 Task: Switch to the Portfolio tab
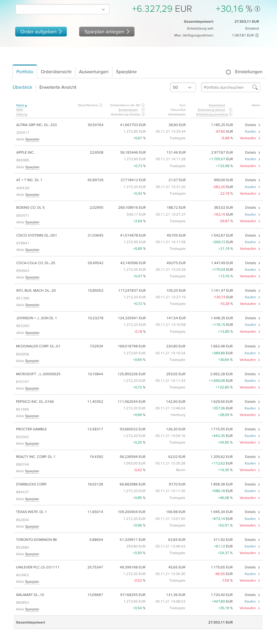pyautogui.click(x=25, y=72)
